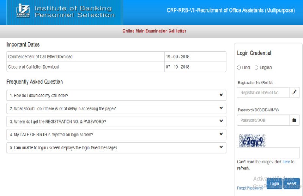Click the IBPS logo in the header
This screenshot has height=196, width=303.
click(x=23, y=11)
